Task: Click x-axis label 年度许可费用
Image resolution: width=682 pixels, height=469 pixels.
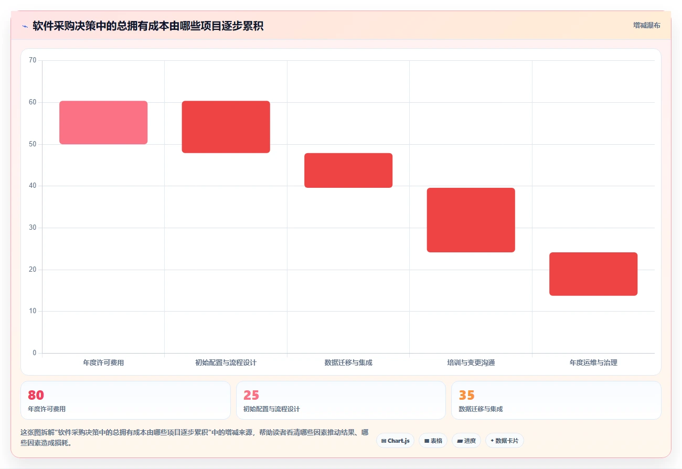Action: [x=103, y=363]
